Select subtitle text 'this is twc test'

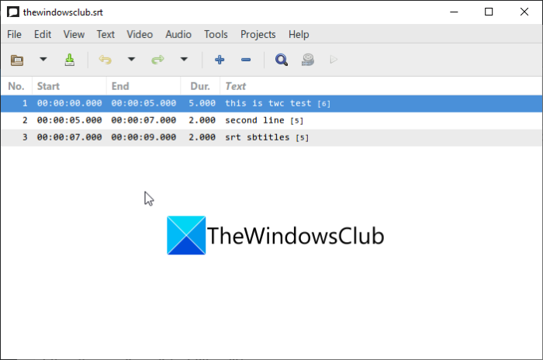coord(268,103)
